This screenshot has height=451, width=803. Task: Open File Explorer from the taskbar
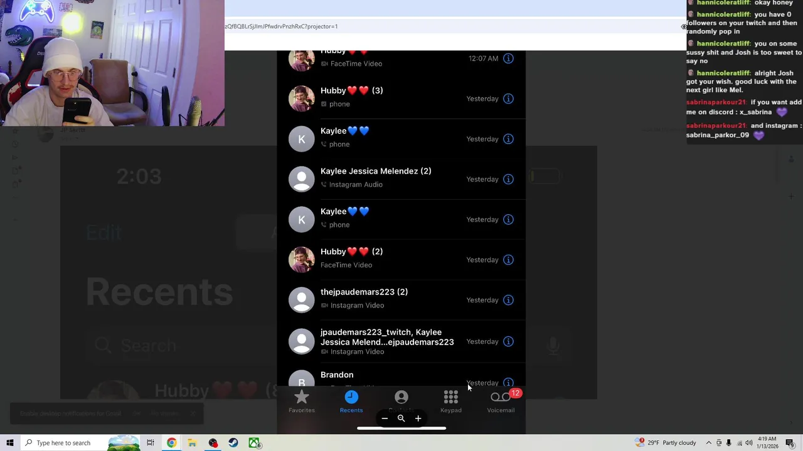pyautogui.click(x=192, y=443)
